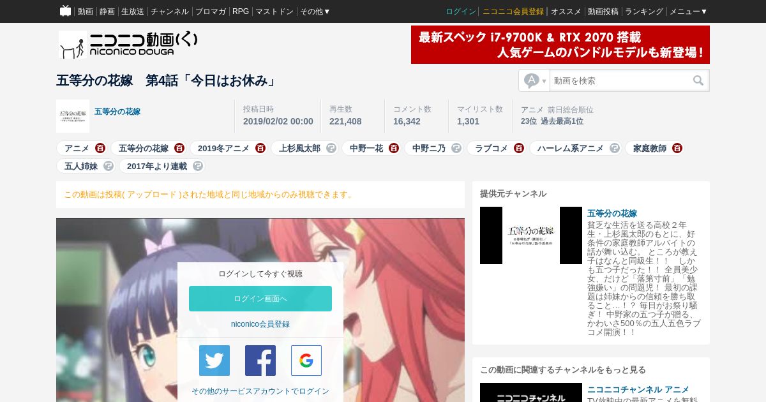Open the 動画 menu item
Viewport: 766px width, 402px height.
(x=86, y=11)
